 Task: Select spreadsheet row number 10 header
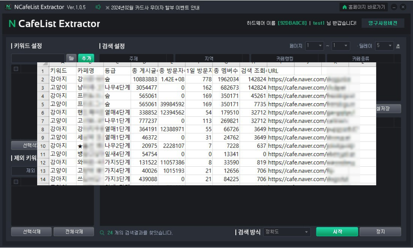pyautogui.click(x=43, y=146)
